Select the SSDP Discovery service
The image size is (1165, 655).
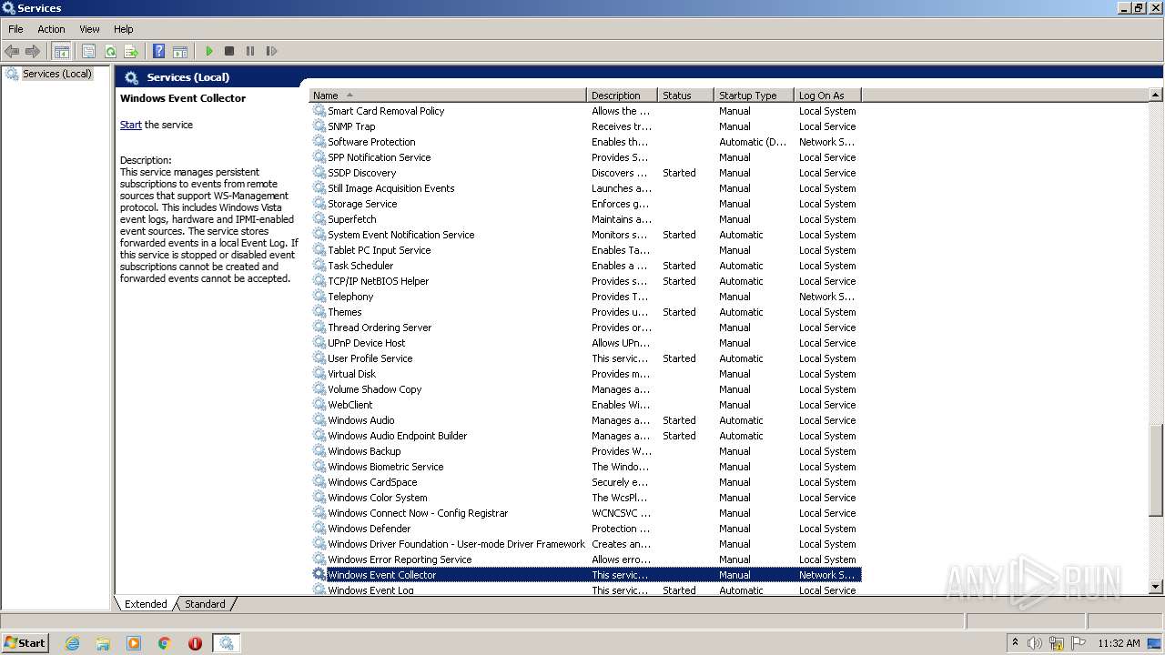[585, 173]
